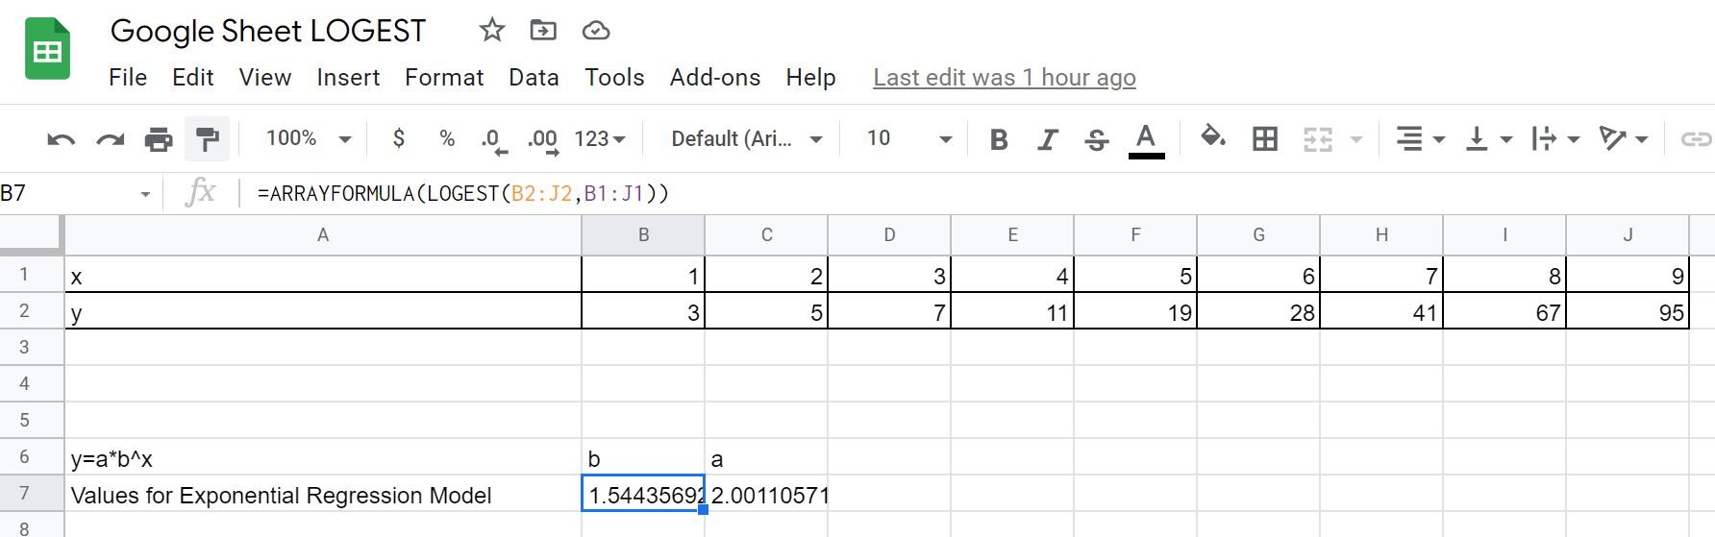The height and width of the screenshot is (537, 1715).
Task: Select column A header
Action: click(x=323, y=235)
